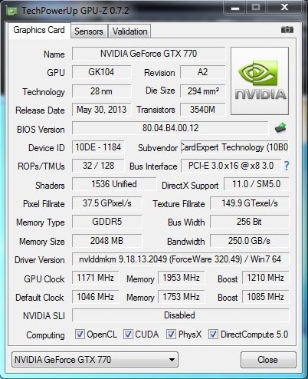The width and height of the screenshot is (308, 379).
Task: Toggle the PhysX checkbox
Action: click(x=171, y=334)
